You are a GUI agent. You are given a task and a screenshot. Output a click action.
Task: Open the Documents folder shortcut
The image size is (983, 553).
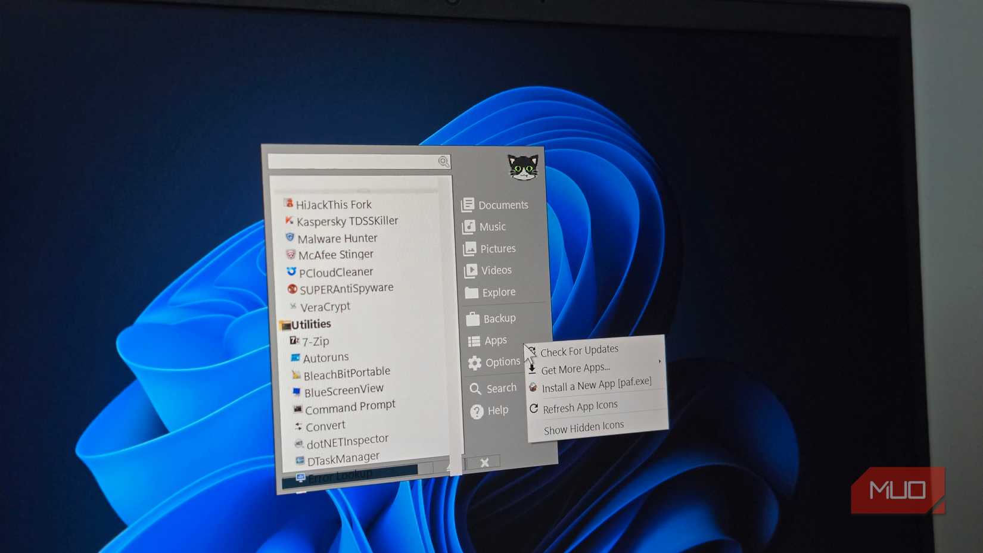503,205
